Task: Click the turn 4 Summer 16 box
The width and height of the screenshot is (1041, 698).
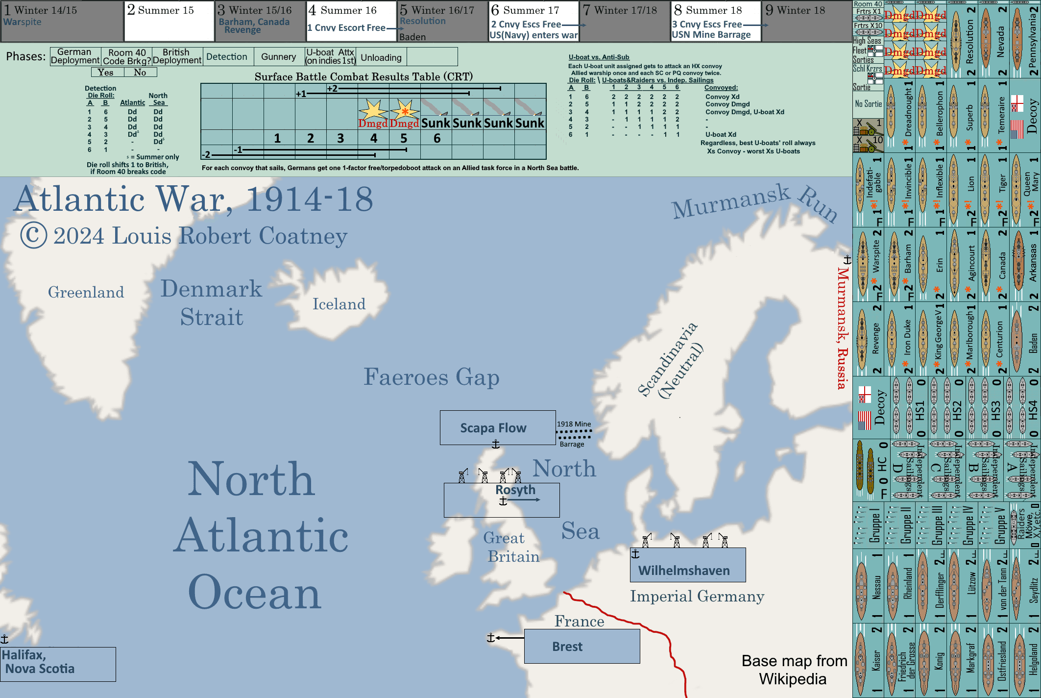Action: 351,21
